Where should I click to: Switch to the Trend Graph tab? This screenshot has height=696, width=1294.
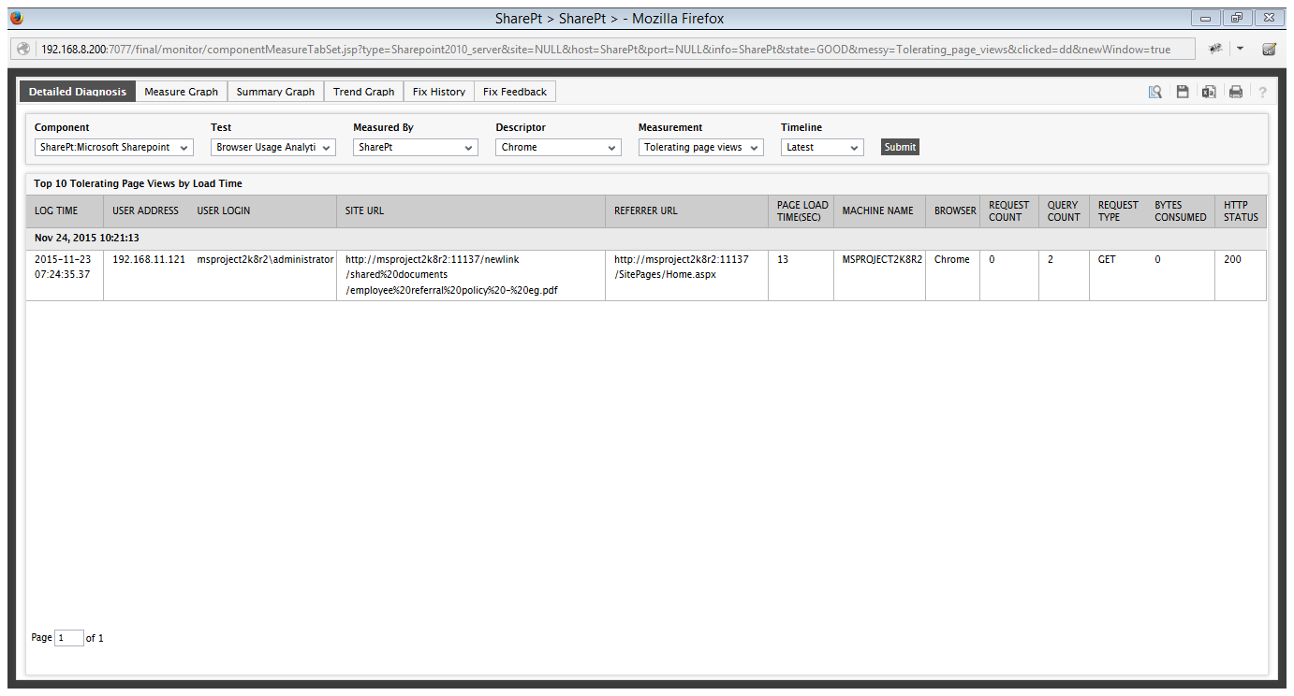[x=364, y=92]
